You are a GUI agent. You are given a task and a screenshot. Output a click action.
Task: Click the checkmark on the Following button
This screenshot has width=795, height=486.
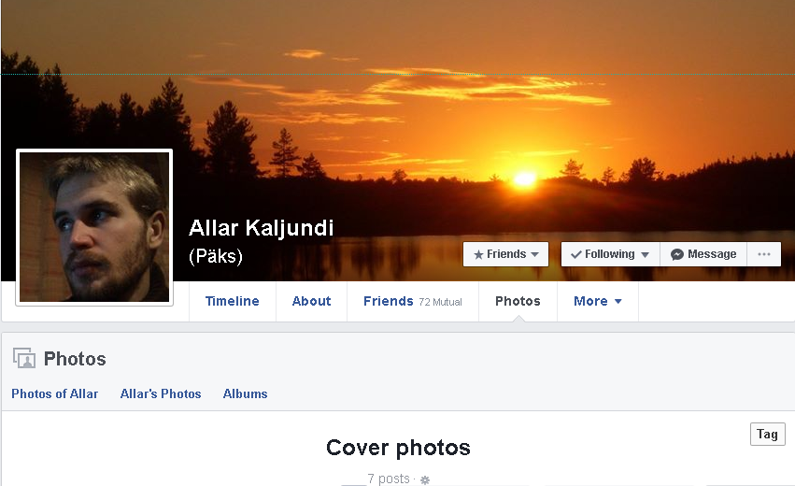576,254
